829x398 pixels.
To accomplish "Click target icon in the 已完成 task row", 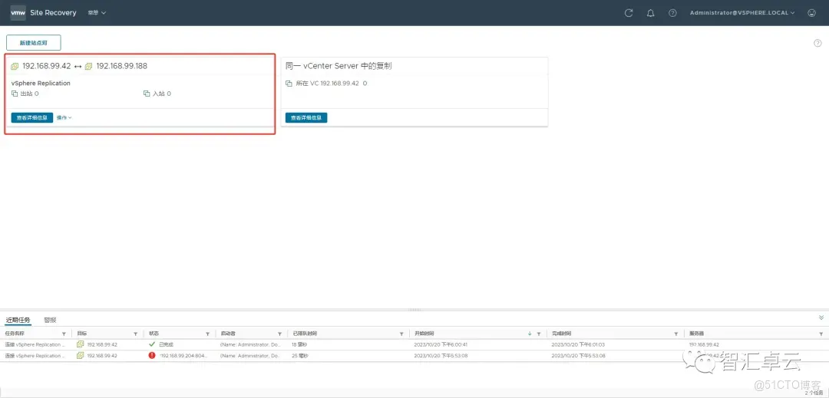I will (x=81, y=344).
